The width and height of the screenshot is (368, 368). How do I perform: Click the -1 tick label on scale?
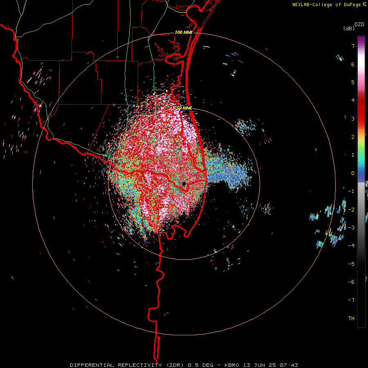(x=351, y=191)
